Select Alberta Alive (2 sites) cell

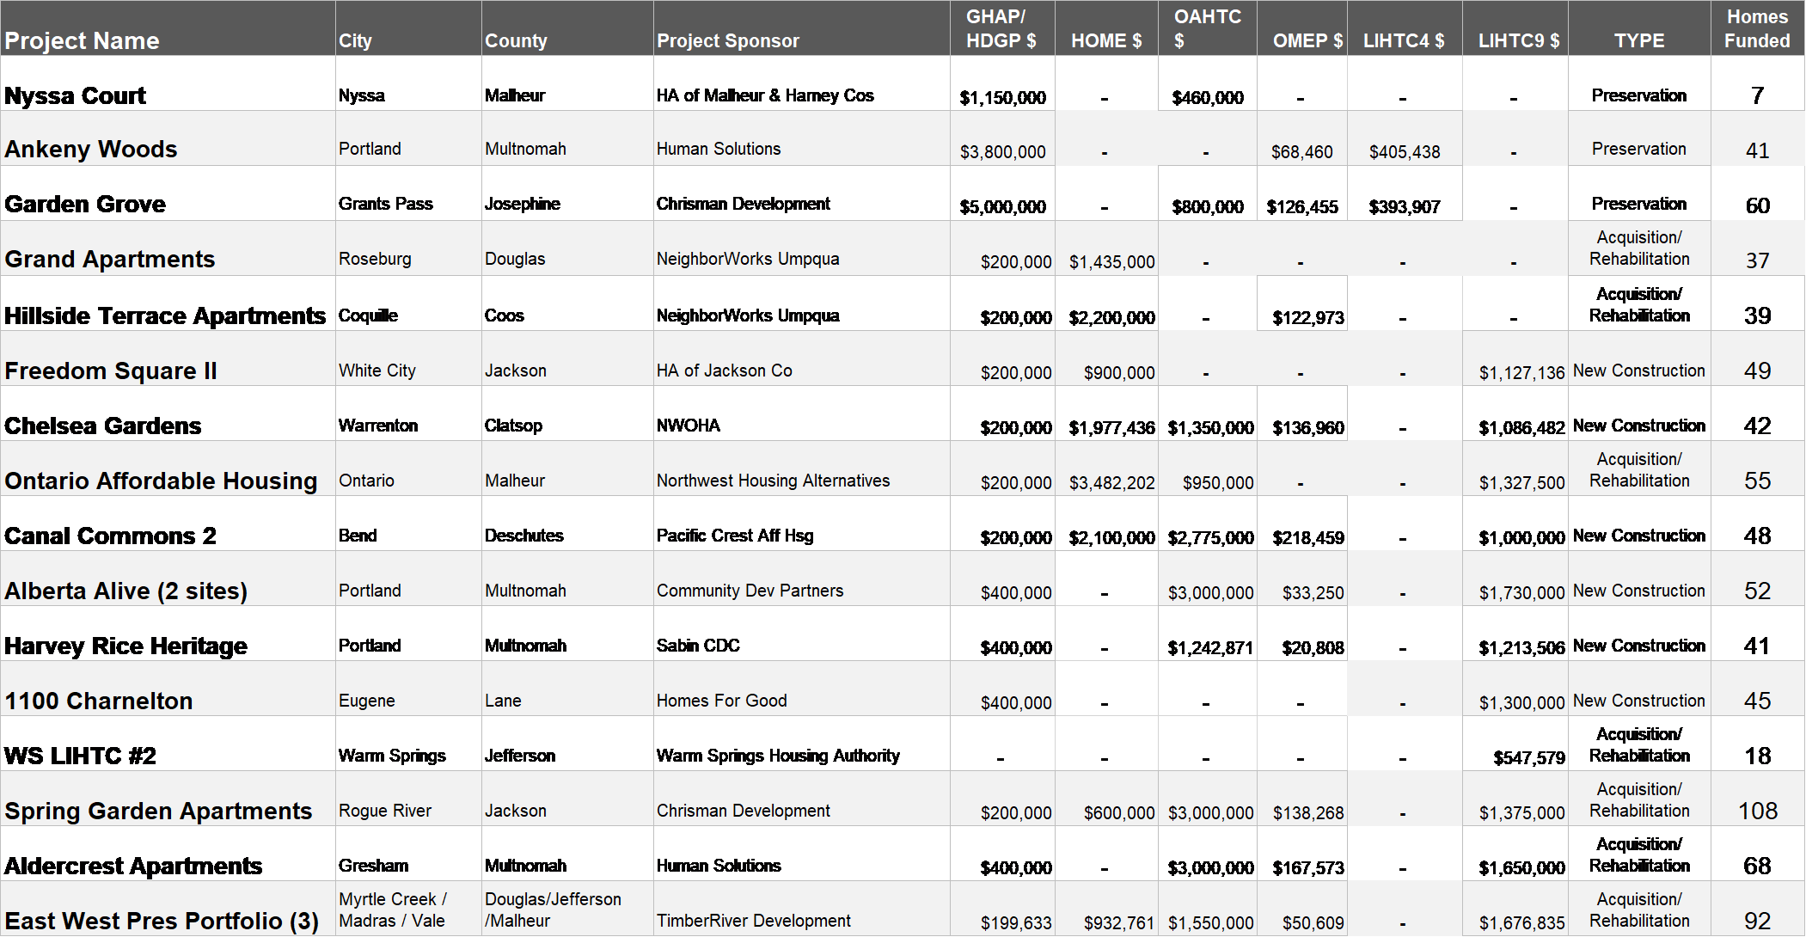126,591
